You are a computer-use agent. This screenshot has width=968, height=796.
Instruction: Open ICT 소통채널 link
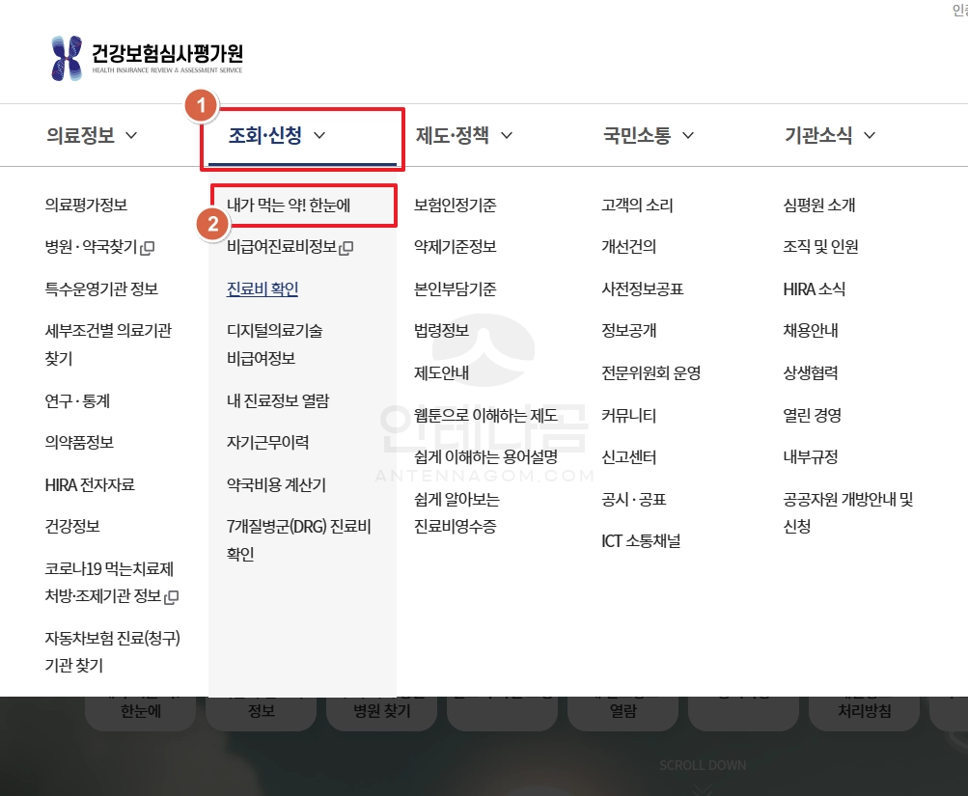[641, 541]
